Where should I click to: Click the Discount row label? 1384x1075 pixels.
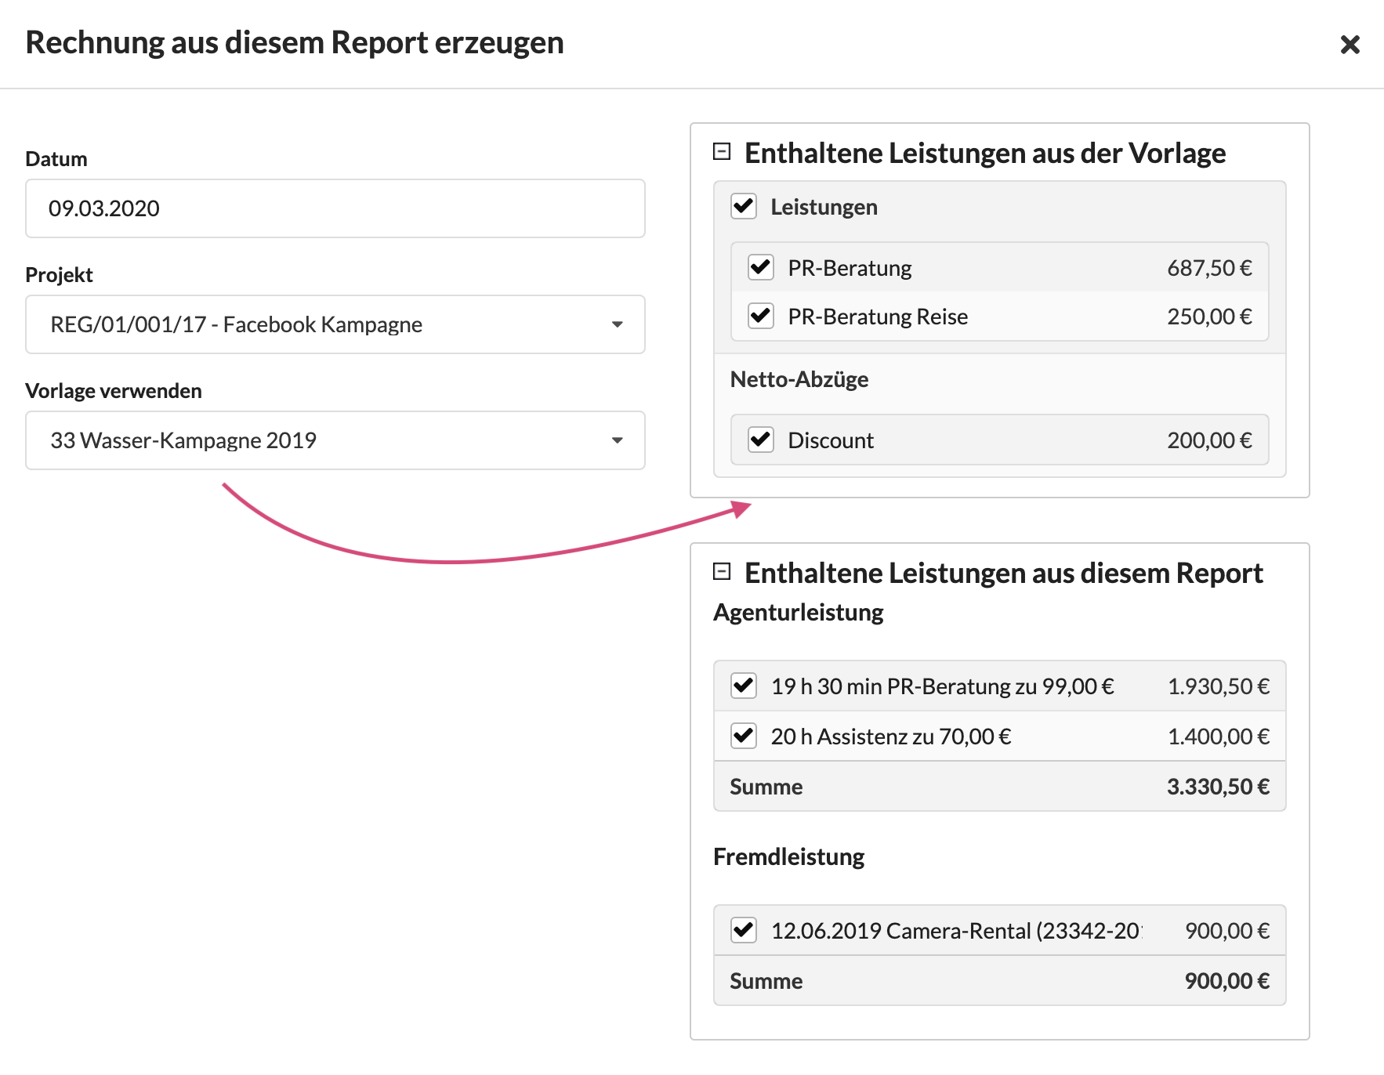(x=830, y=440)
